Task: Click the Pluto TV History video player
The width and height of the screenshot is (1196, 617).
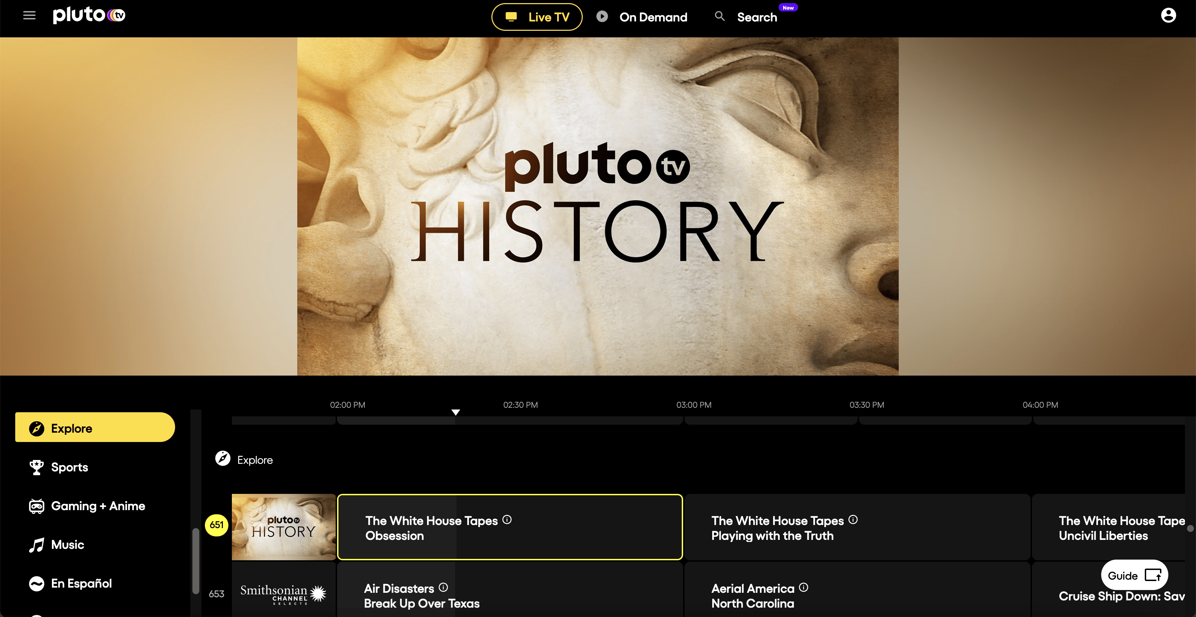Action: tap(598, 206)
